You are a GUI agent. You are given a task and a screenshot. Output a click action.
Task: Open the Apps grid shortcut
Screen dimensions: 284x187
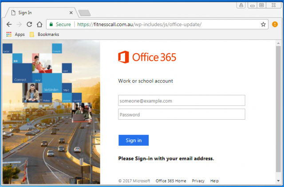click(x=16, y=35)
